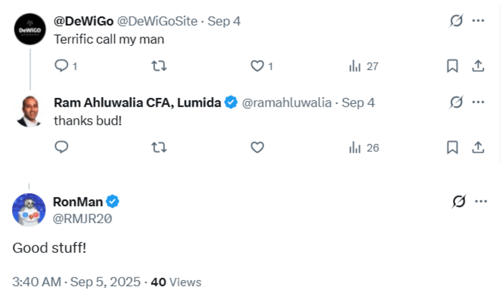Screen dimensions: 502x294
Task: Open more options for RonMan's tweet
Action: pyautogui.click(x=481, y=201)
